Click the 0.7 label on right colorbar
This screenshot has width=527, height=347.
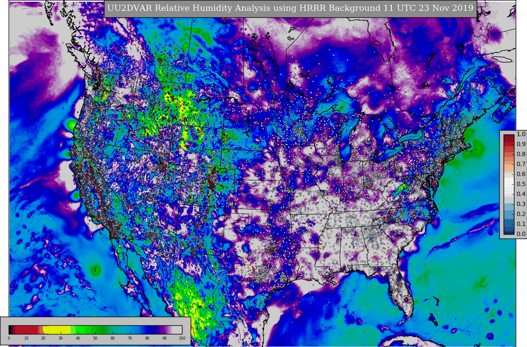coord(521,164)
